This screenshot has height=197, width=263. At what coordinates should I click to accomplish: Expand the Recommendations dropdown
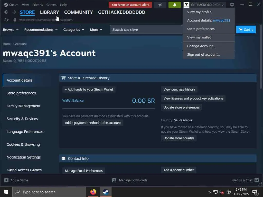[x=41, y=30]
